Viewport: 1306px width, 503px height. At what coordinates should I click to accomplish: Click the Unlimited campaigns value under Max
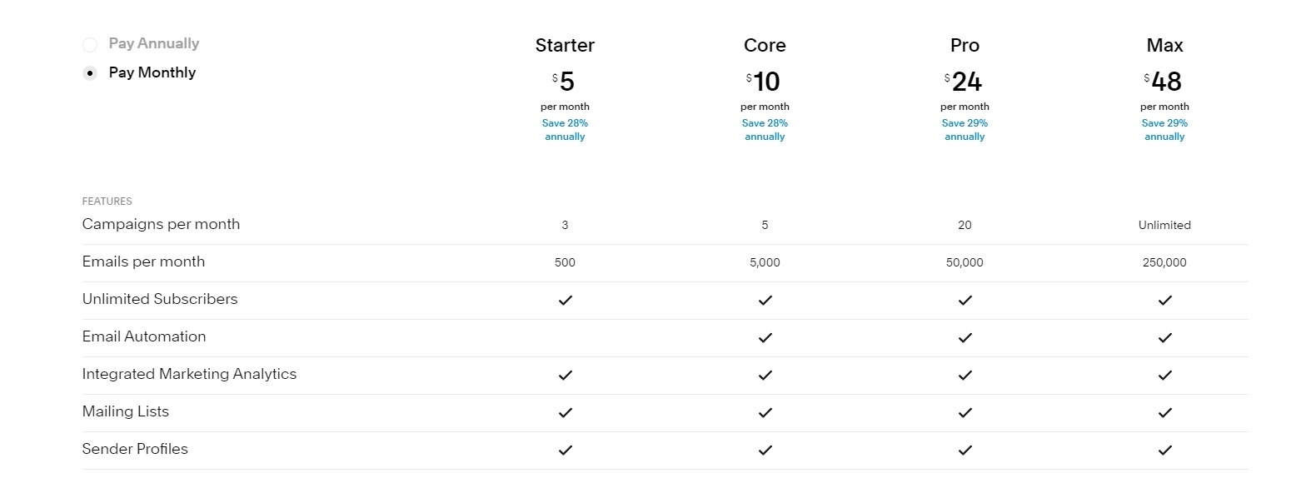click(1164, 225)
